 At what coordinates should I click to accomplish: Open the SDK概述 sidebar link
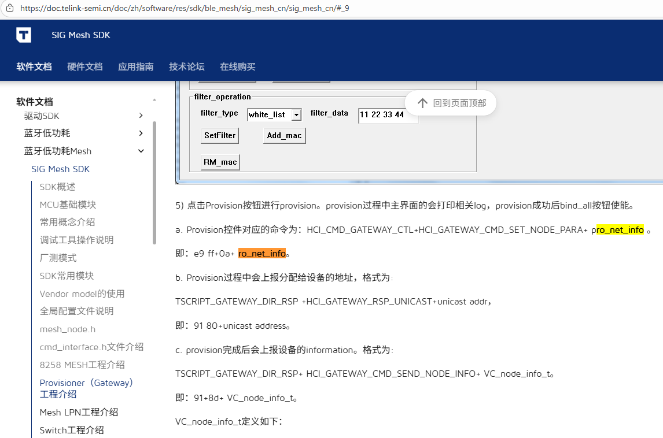(x=57, y=187)
